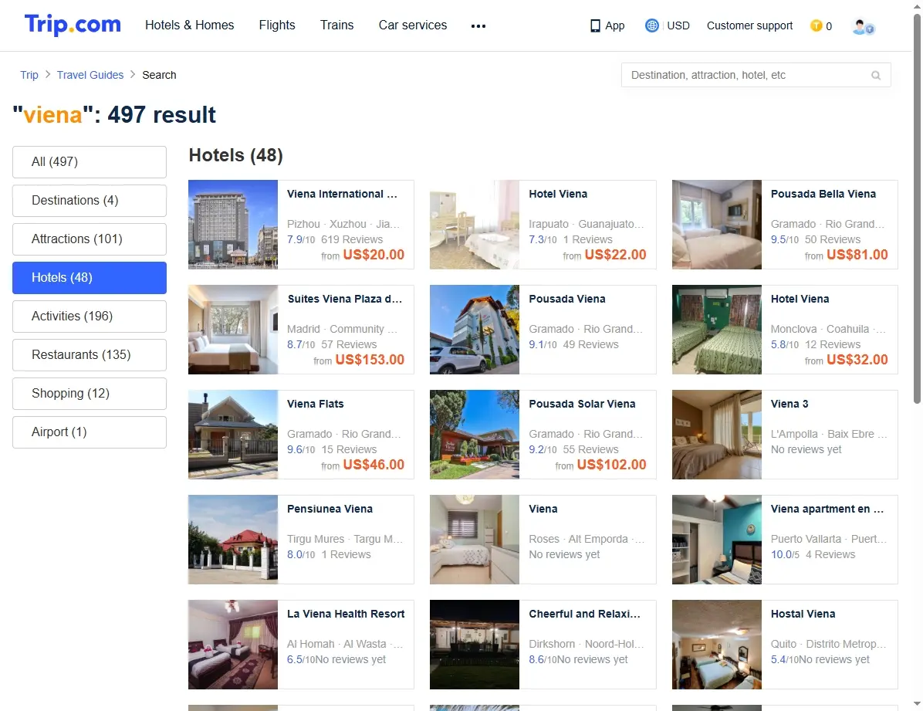Select the Activities (196) filter
The image size is (923, 711).
click(x=90, y=317)
